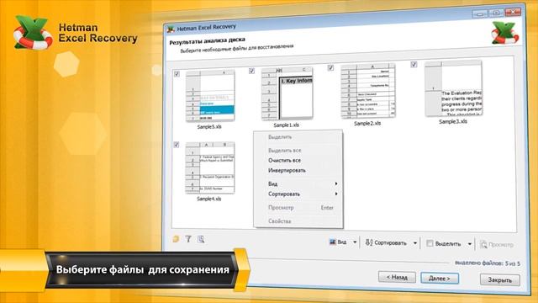Click the Hetman Excel Recovery title bar icon
This screenshot has width=538, height=303.
pyautogui.click(x=171, y=29)
